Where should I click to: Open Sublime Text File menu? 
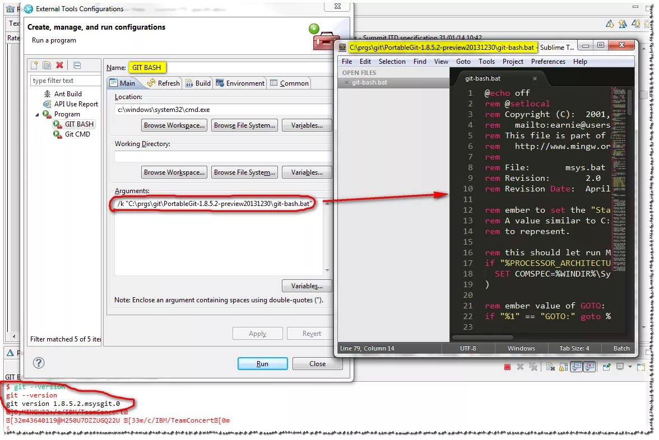coord(347,62)
